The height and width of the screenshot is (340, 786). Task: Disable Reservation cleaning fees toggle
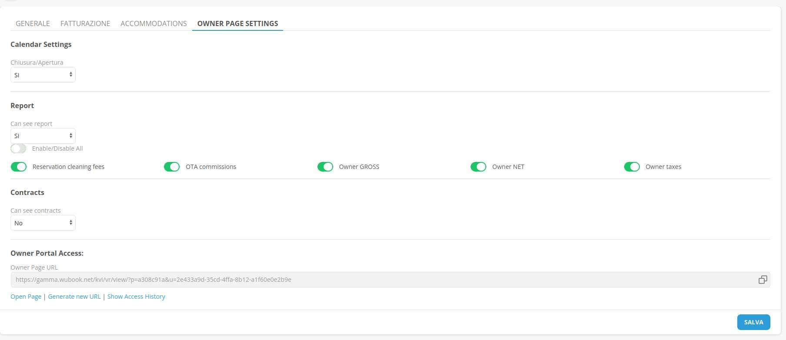click(x=19, y=167)
